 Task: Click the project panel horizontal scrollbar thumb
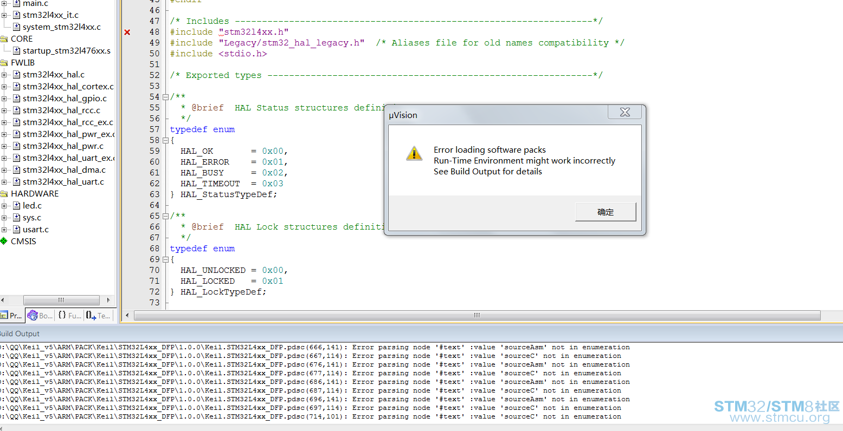pyautogui.click(x=61, y=300)
